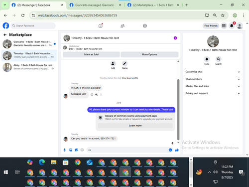Open the Facebook logo home link

pyautogui.click(x=6, y=26)
